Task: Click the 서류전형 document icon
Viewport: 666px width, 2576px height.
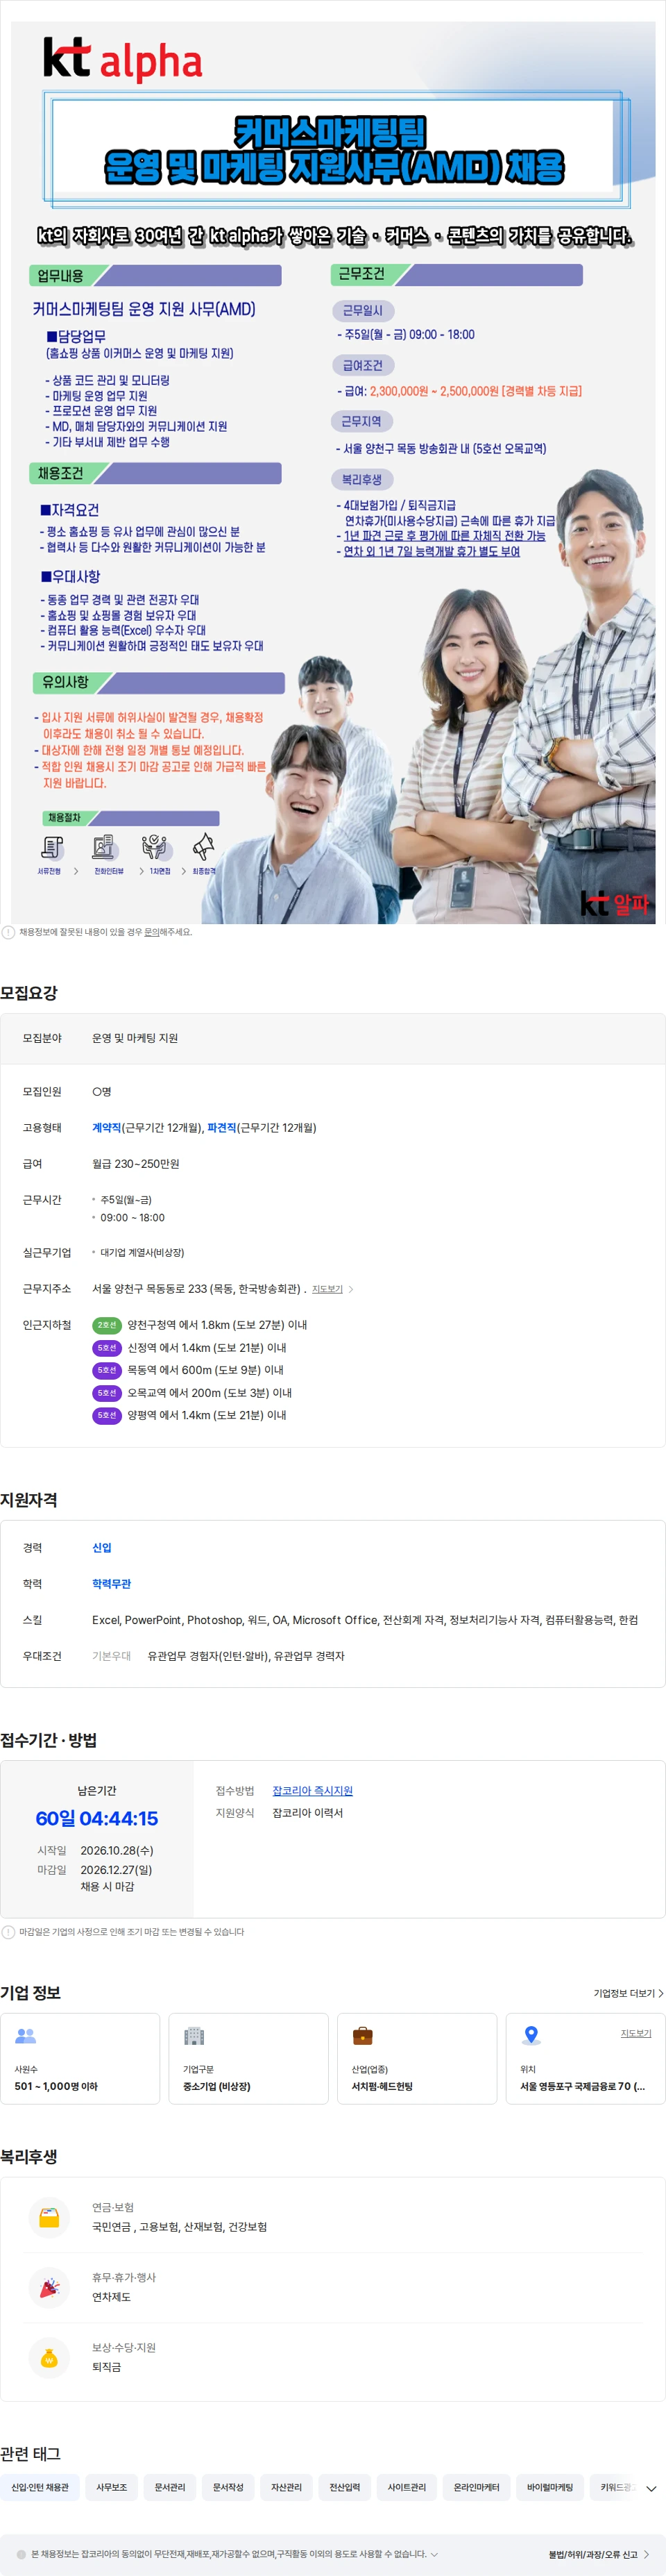Action: click(52, 847)
